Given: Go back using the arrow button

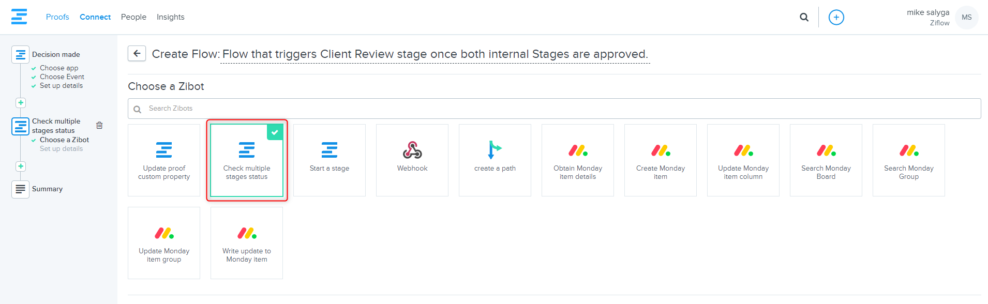Looking at the screenshot, I should 137,53.
